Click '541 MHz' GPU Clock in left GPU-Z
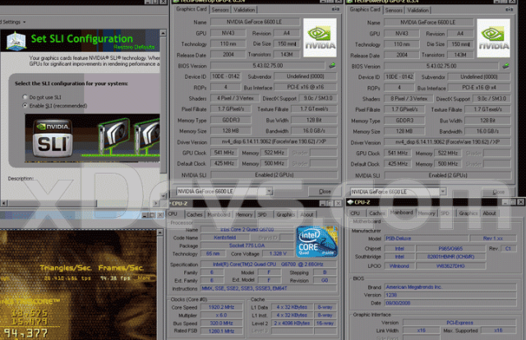Screen dimensions: 526x340 (x=224, y=153)
